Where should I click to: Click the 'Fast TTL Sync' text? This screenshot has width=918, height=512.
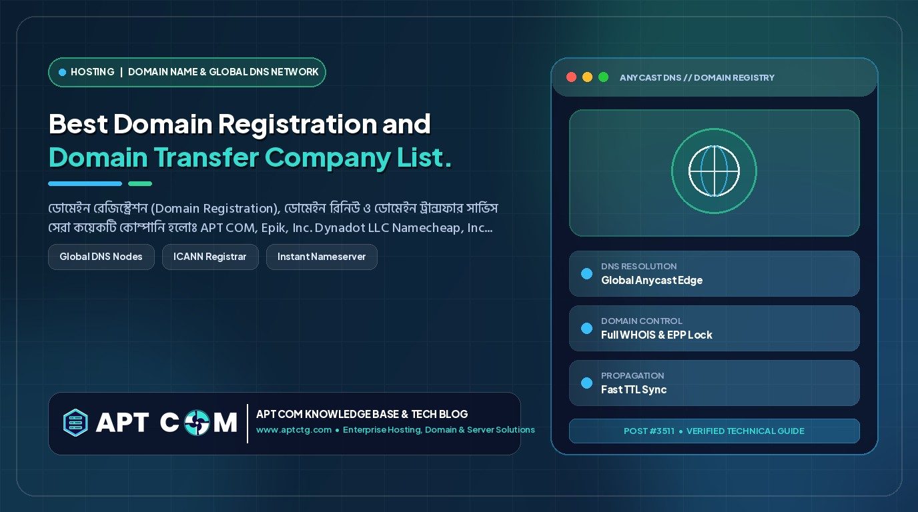click(x=634, y=390)
